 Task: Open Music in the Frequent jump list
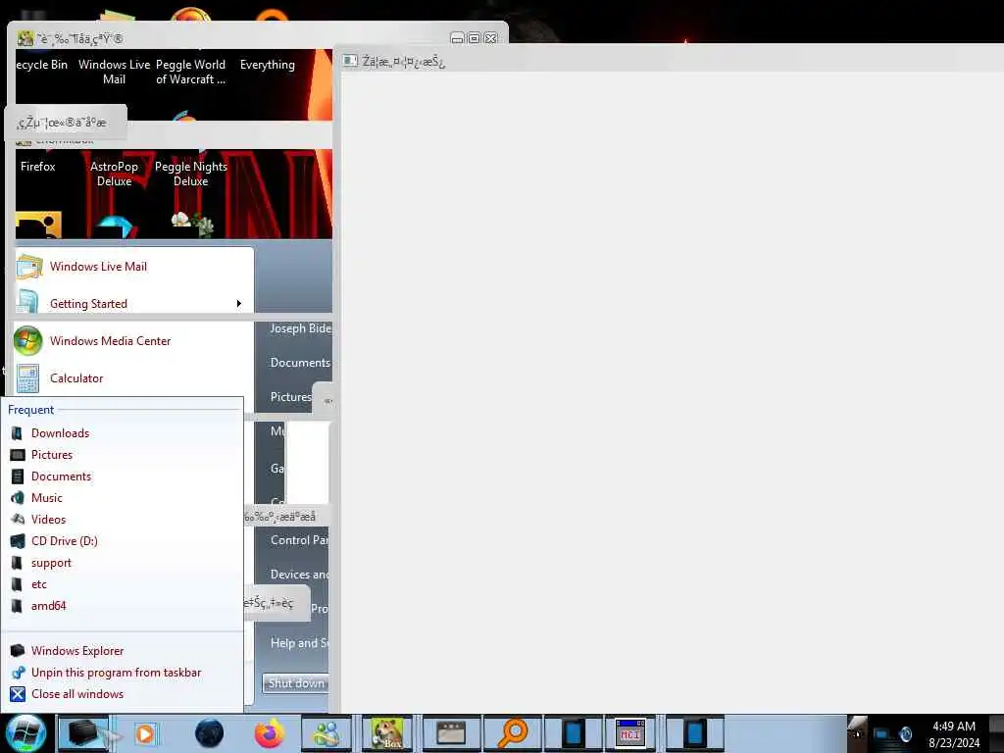tap(47, 497)
